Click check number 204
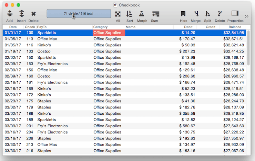Image resolution: width=255 pixels, height=161 pixels. pos(30,132)
